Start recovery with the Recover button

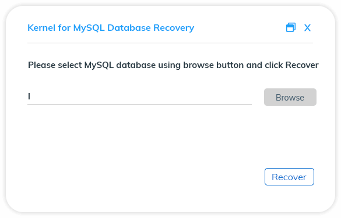pyautogui.click(x=289, y=177)
